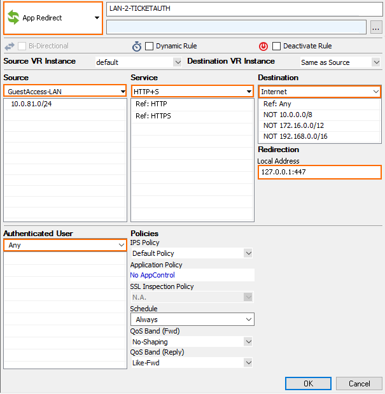
Task: Click the ellipsis button beside description field
Action: coord(376,27)
